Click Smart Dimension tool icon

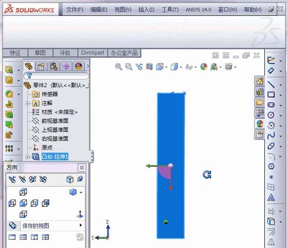[271, 71]
